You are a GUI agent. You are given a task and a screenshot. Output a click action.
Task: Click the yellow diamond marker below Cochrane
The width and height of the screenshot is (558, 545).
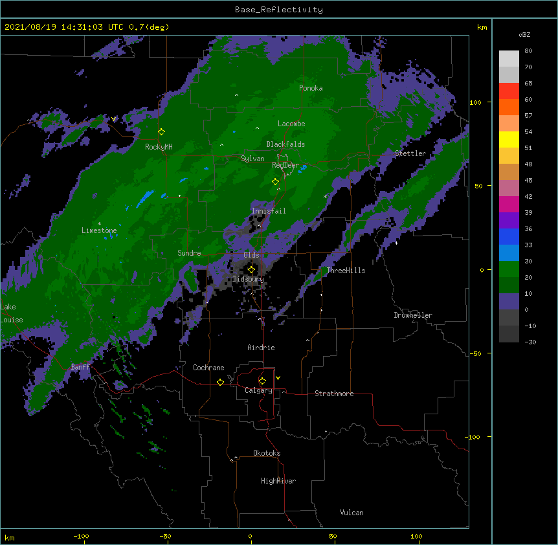click(x=220, y=383)
